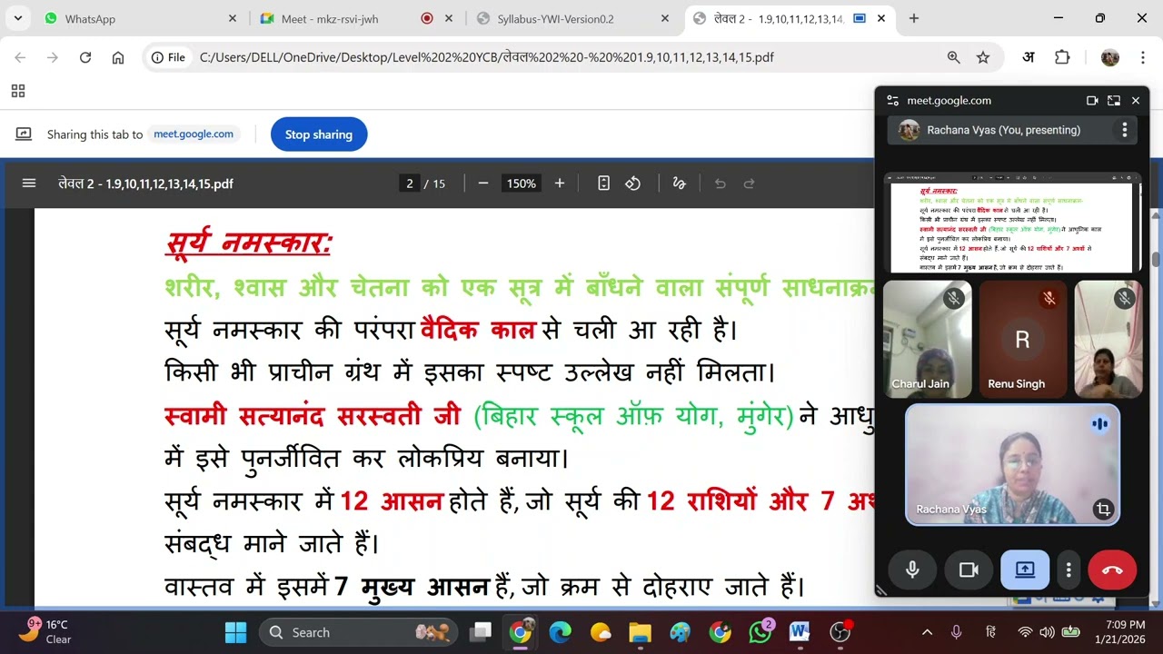Search tabs dropdown arrow in Chrome
The height and width of the screenshot is (654, 1163).
pyautogui.click(x=18, y=18)
